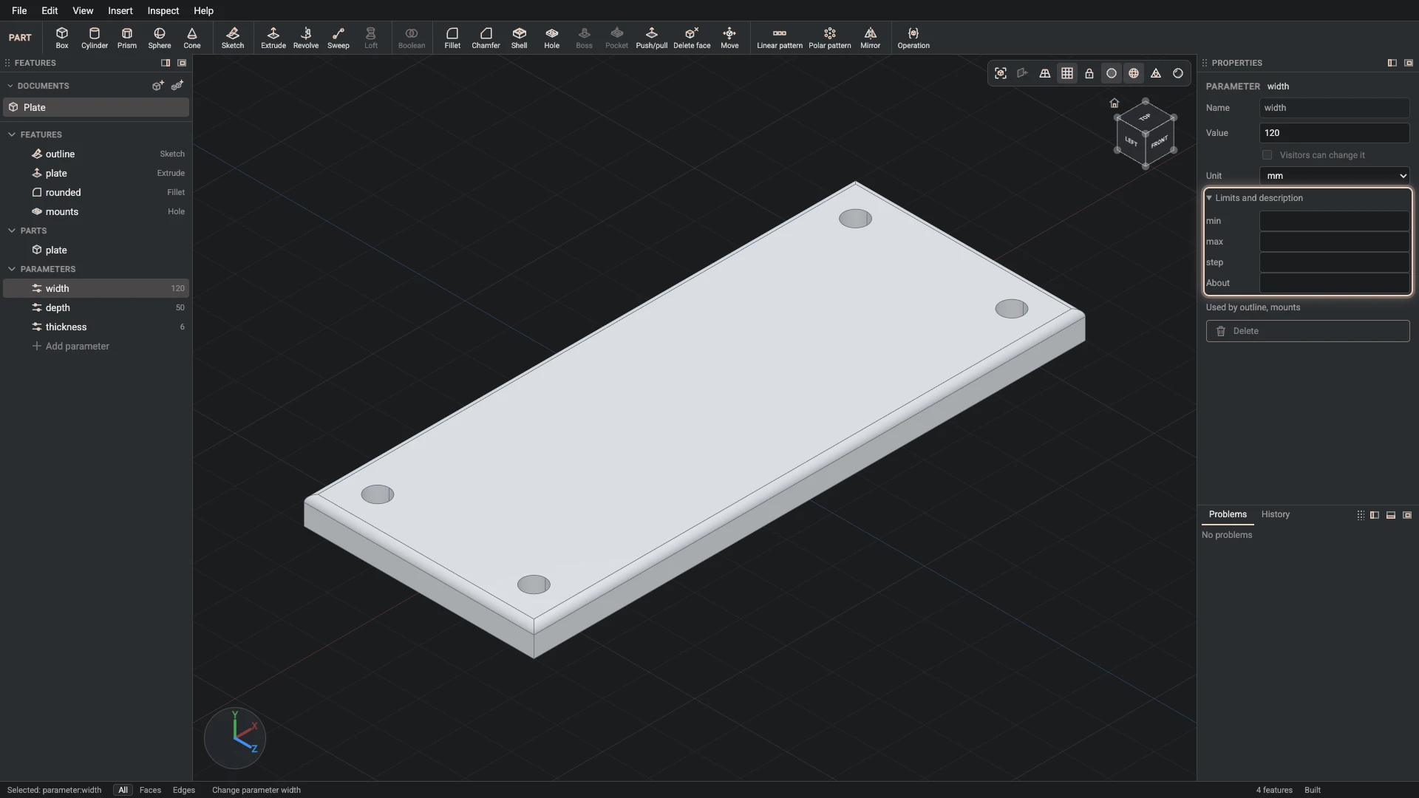Toggle the view lock icon
The image size is (1419, 798).
click(1089, 73)
